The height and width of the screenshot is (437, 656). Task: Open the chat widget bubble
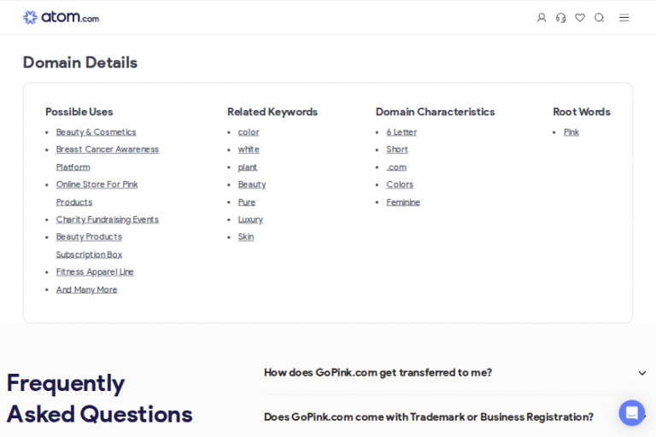(632, 413)
